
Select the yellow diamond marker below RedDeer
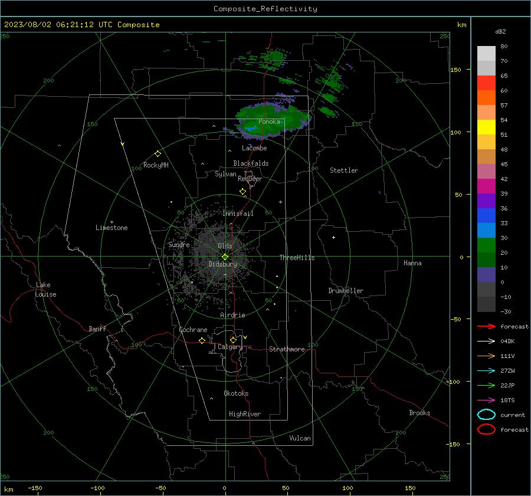click(x=242, y=192)
